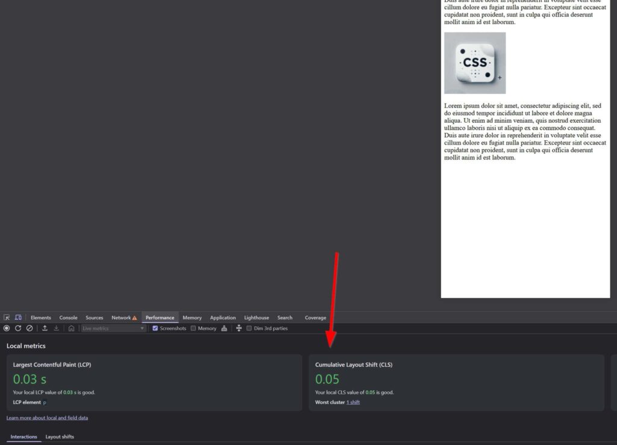Enable Dim 3rd parties checkbox
This screenshot has height=445, width=617.
pyautogui.click(x=249, y=328)
